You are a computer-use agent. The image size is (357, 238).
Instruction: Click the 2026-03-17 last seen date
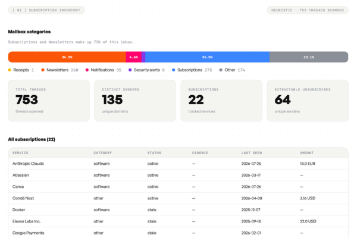[251, 175]
